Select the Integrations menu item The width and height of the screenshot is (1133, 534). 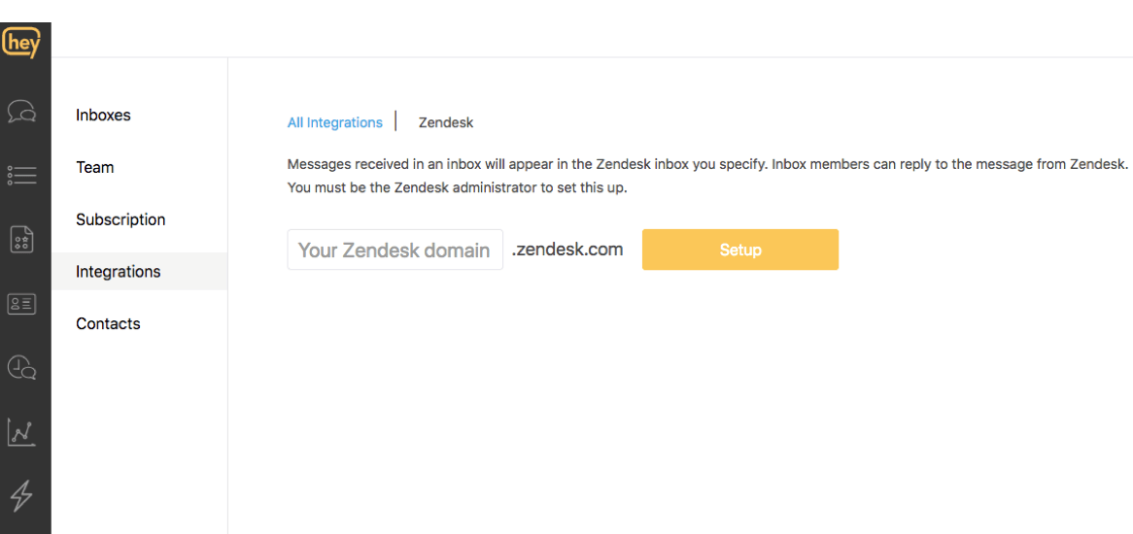pyautogui.click(x=119, y=272)
